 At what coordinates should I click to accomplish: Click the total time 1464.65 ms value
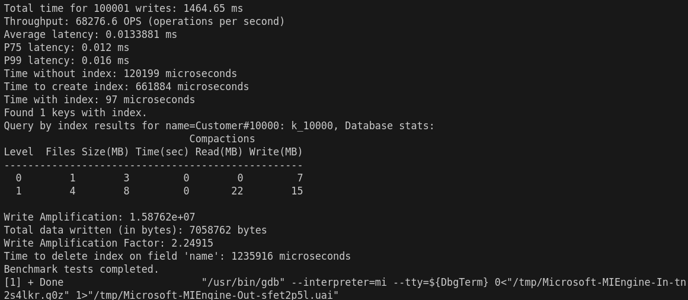coord(213,8)
